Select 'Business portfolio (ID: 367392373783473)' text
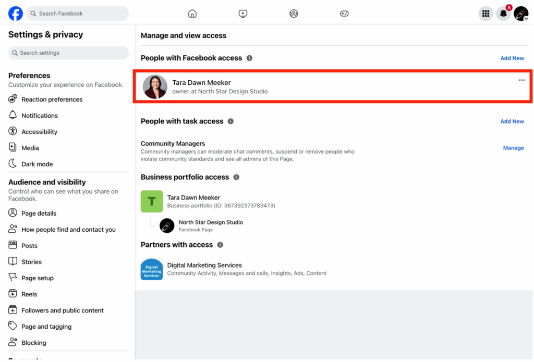This screenshot has width=534, height=362. click(221, 206)
